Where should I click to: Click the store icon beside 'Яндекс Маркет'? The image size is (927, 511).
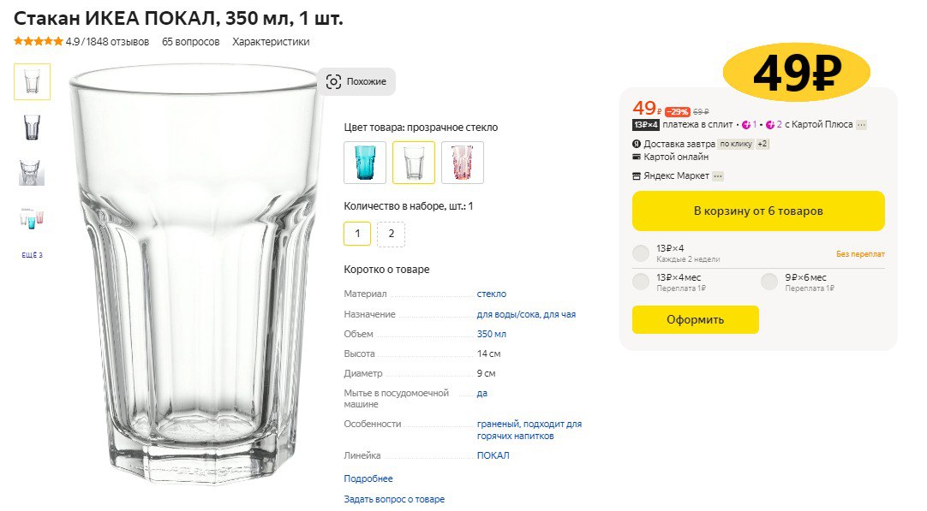(637, 176)
